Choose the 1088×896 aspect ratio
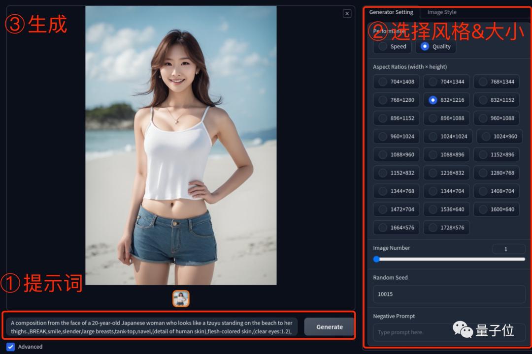 446,155
